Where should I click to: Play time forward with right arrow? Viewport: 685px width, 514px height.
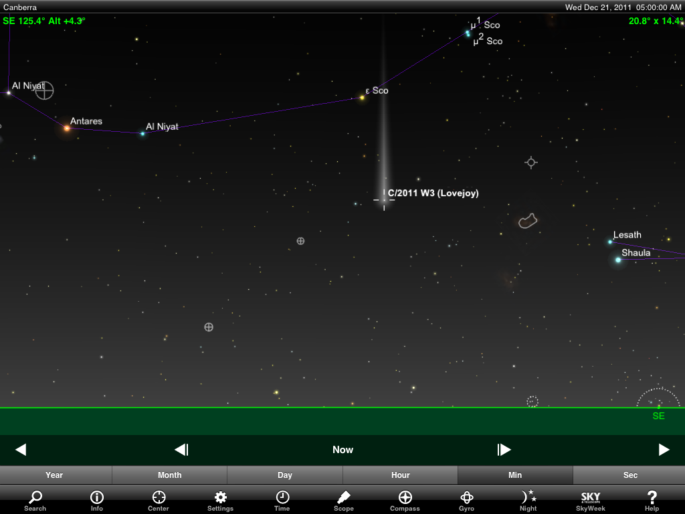pyautogui.click(x=664, y=449)
